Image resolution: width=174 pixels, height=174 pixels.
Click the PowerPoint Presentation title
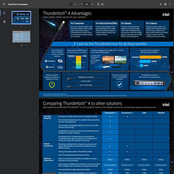[x=18, y=4]
